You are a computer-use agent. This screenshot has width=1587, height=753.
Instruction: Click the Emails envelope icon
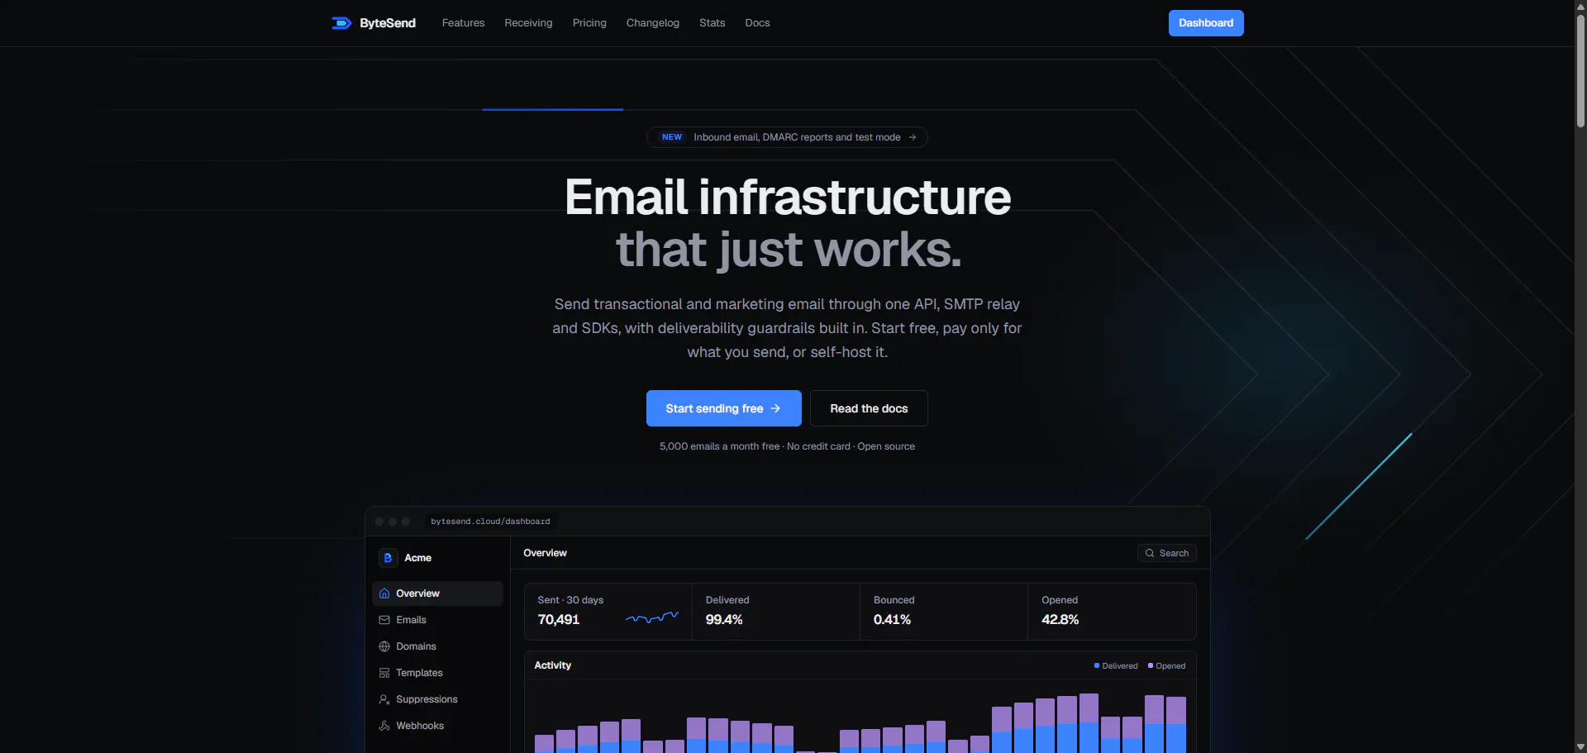click(384, 620)
